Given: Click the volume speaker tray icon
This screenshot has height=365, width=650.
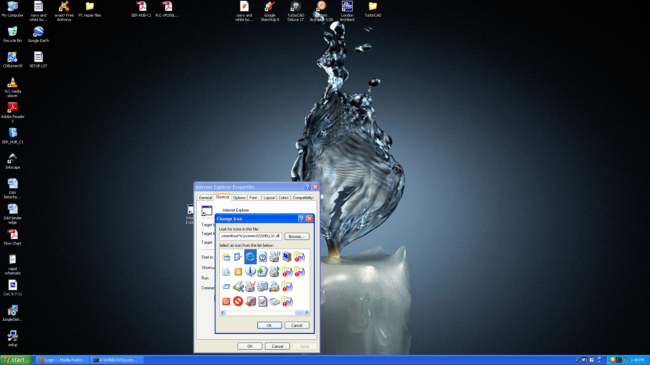Looking at the screenshot, I should 625,360.
